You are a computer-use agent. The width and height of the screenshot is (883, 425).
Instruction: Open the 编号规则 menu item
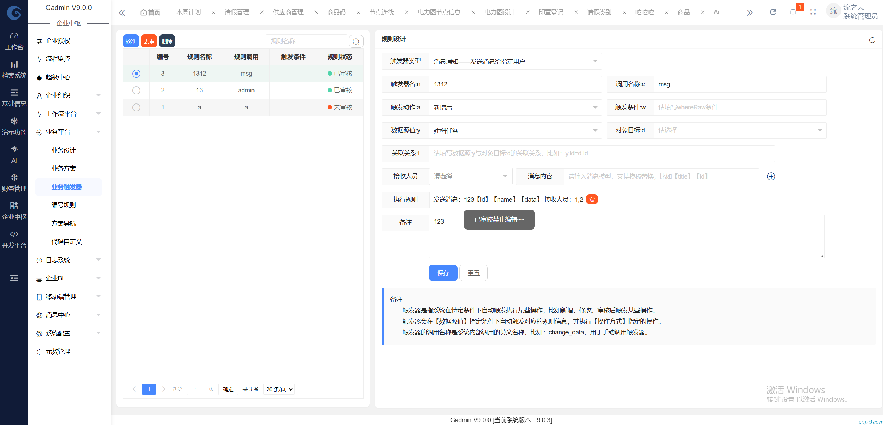coord(63,205)
